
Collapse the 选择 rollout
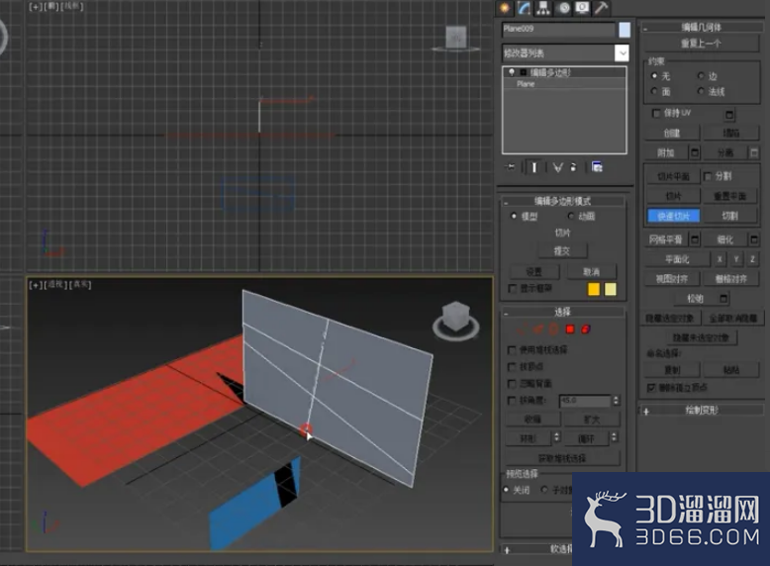pos(506,313)
